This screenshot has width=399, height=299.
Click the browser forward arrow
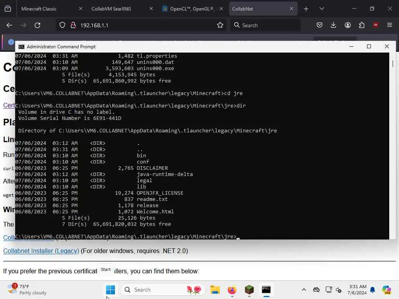[x=23, y=25]
